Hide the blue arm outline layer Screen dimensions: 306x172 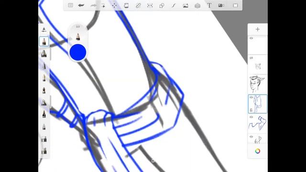pyautogui.click(x=251, y=117)
